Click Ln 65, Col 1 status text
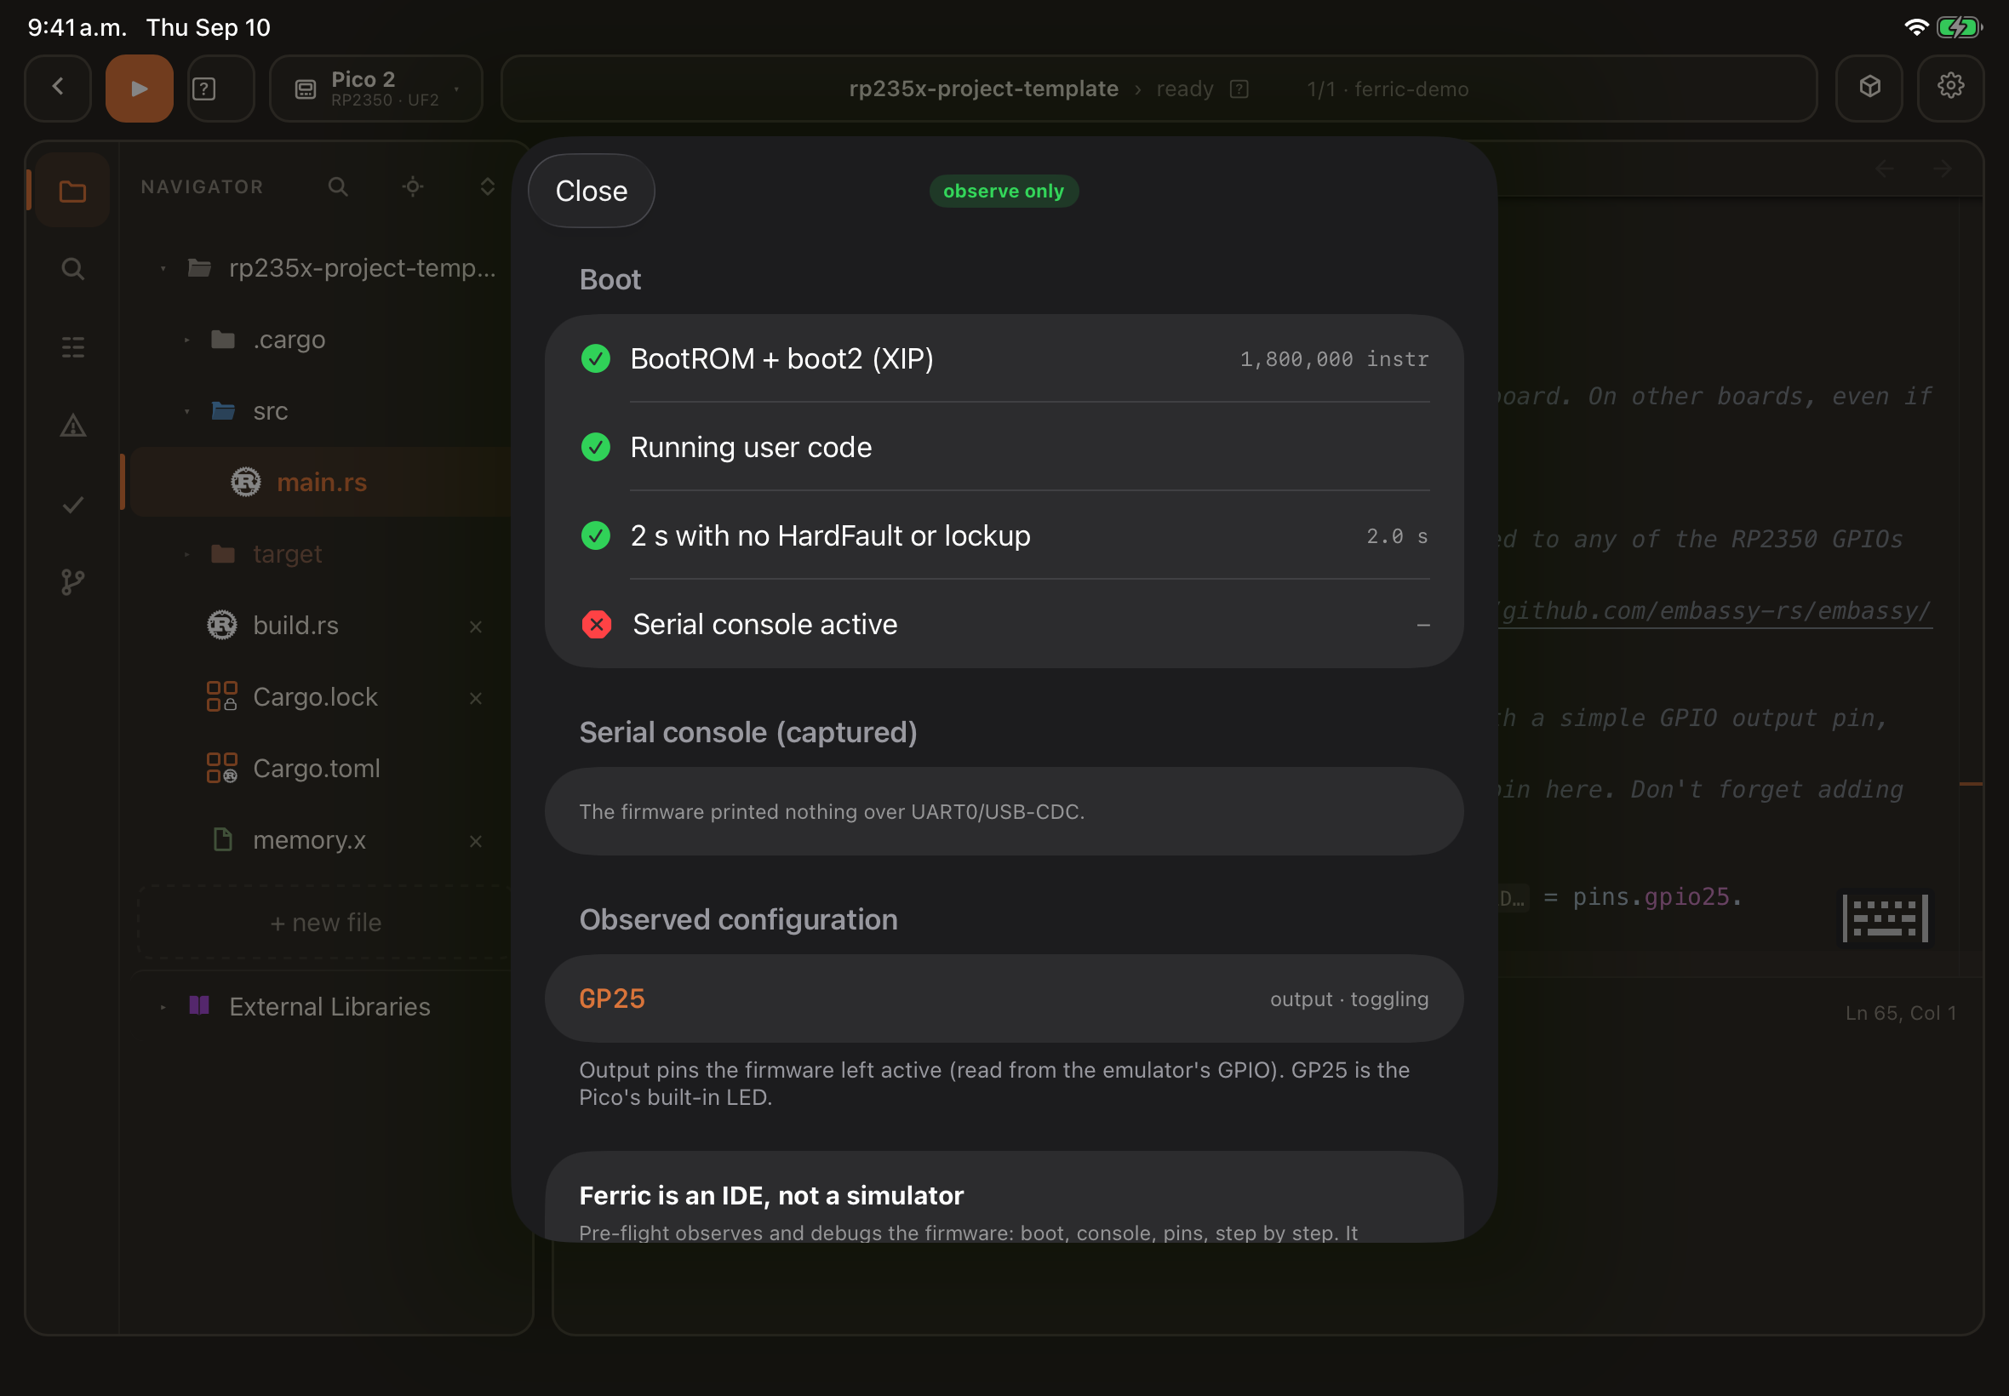 tap(1900, 1012)
